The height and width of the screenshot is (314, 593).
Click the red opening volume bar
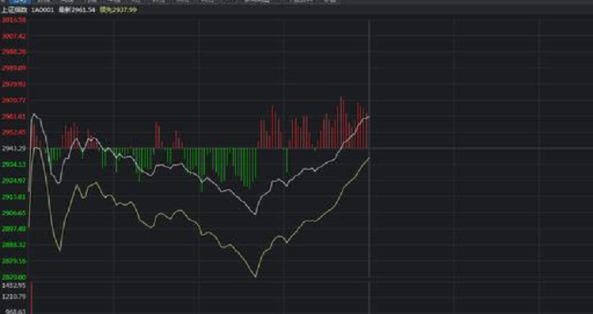[x=32, y=297]
